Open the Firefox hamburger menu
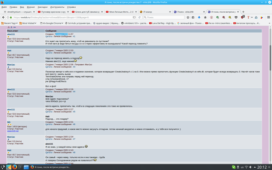 pos(268,17)
